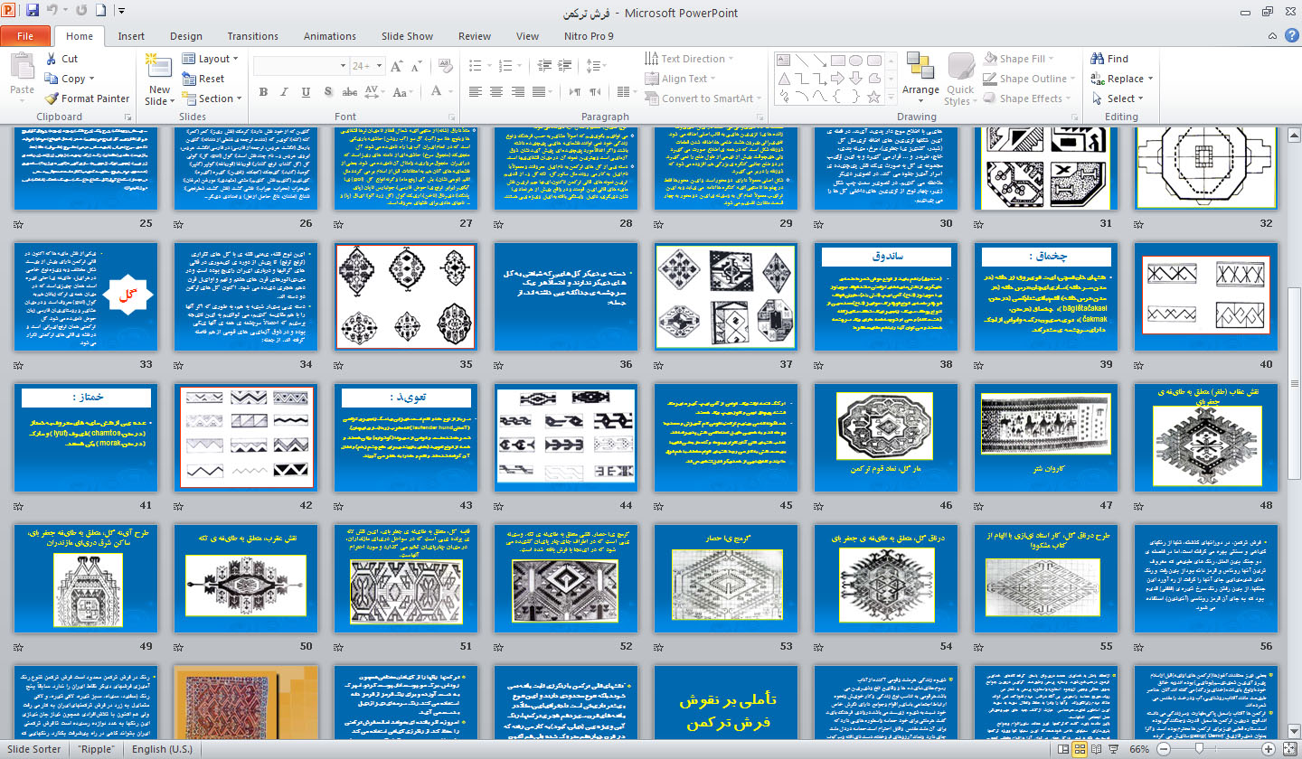Screen dimensions: 1302x759
Task: Open Clipboard pane launcher
Action: click(x=127, y=117)
